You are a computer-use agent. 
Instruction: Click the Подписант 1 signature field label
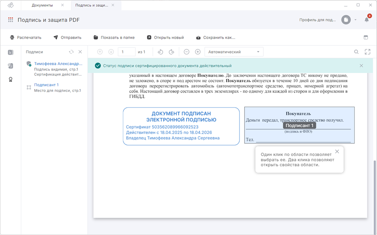[x=299, y=126]
